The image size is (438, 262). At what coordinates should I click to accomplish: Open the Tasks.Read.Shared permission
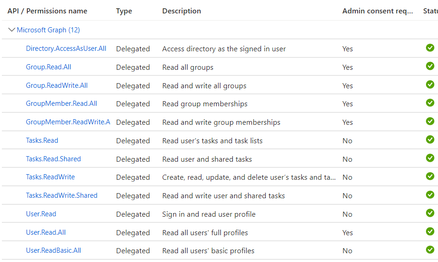point(53,159)
